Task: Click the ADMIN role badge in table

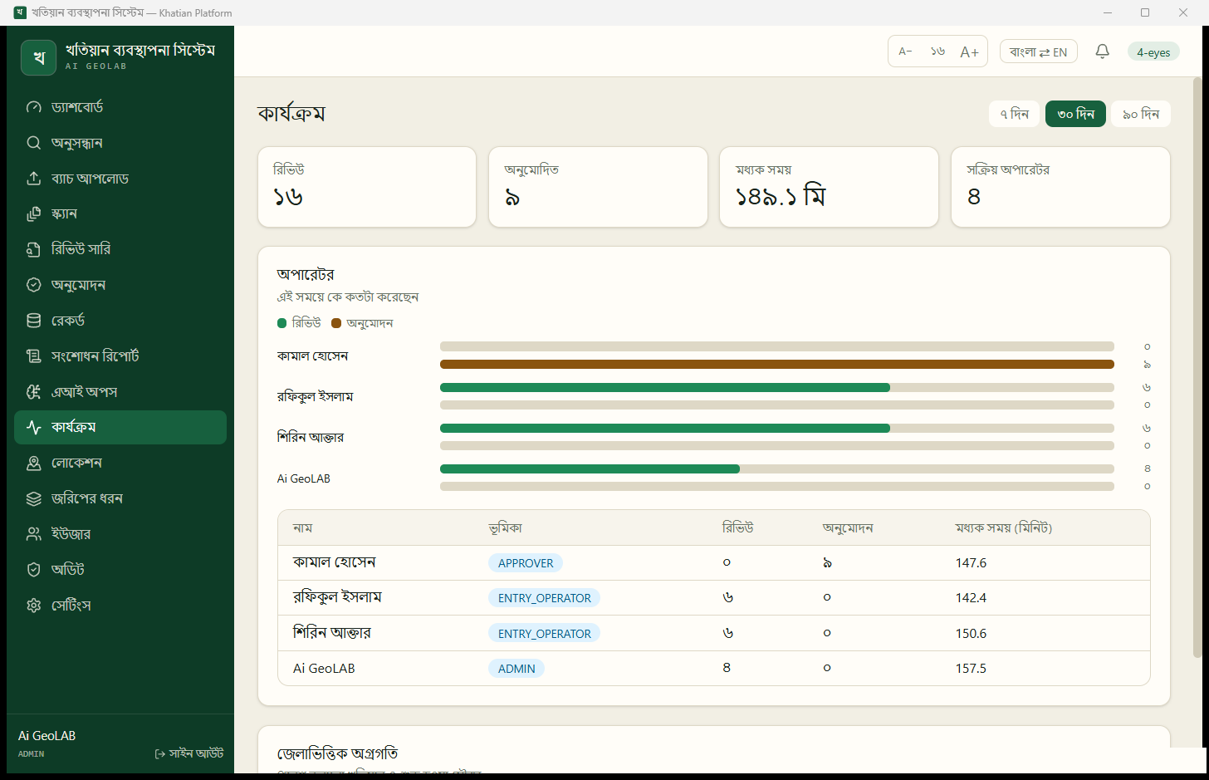Action: 516,669
